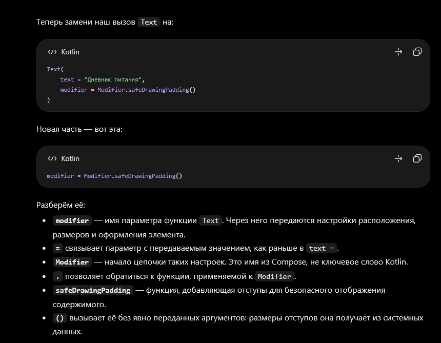
Task: Click the text "Разберём её:"
Action: (x=61, y=205)
